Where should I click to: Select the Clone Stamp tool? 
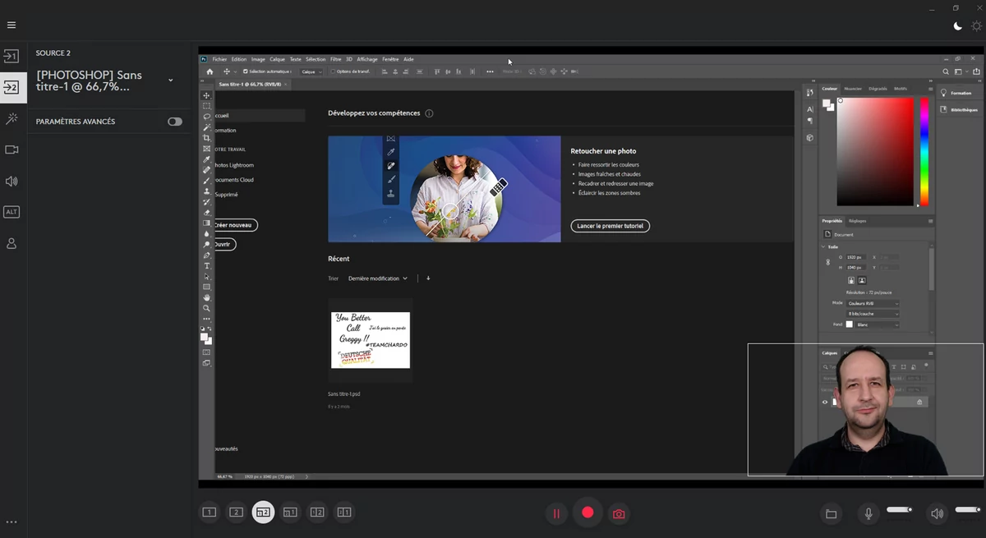207,191
